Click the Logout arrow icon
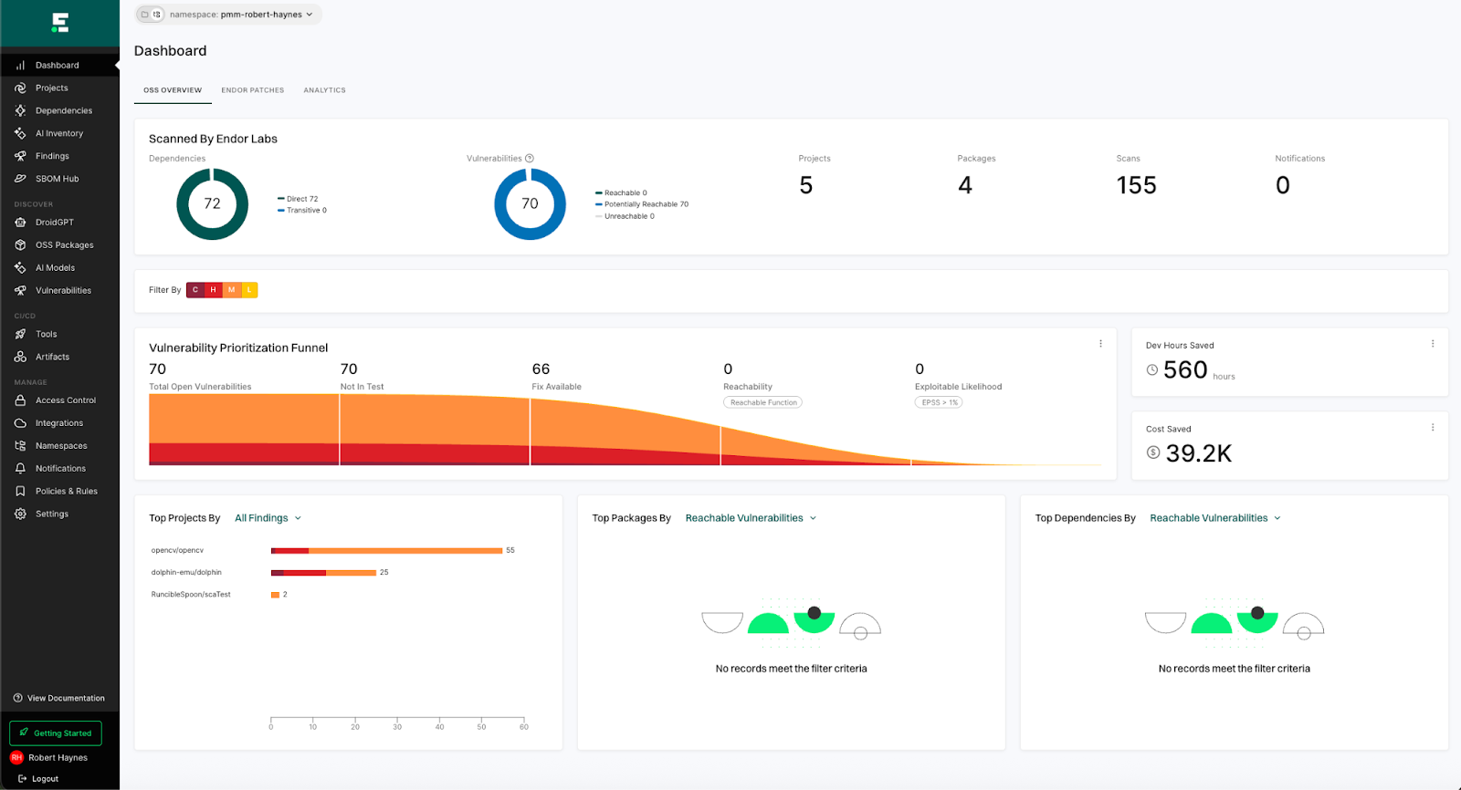Screen dimensions: 1461x790 tap(22, 779)
